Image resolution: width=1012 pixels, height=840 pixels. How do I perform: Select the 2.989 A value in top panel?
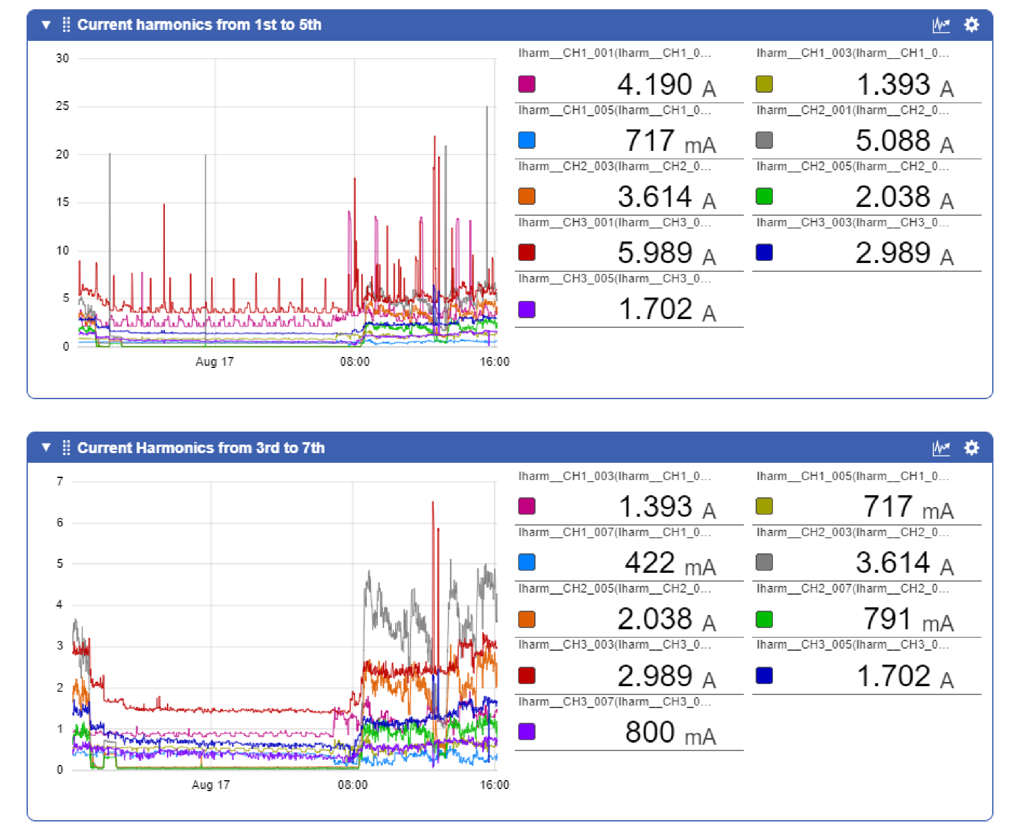point(904,253)
